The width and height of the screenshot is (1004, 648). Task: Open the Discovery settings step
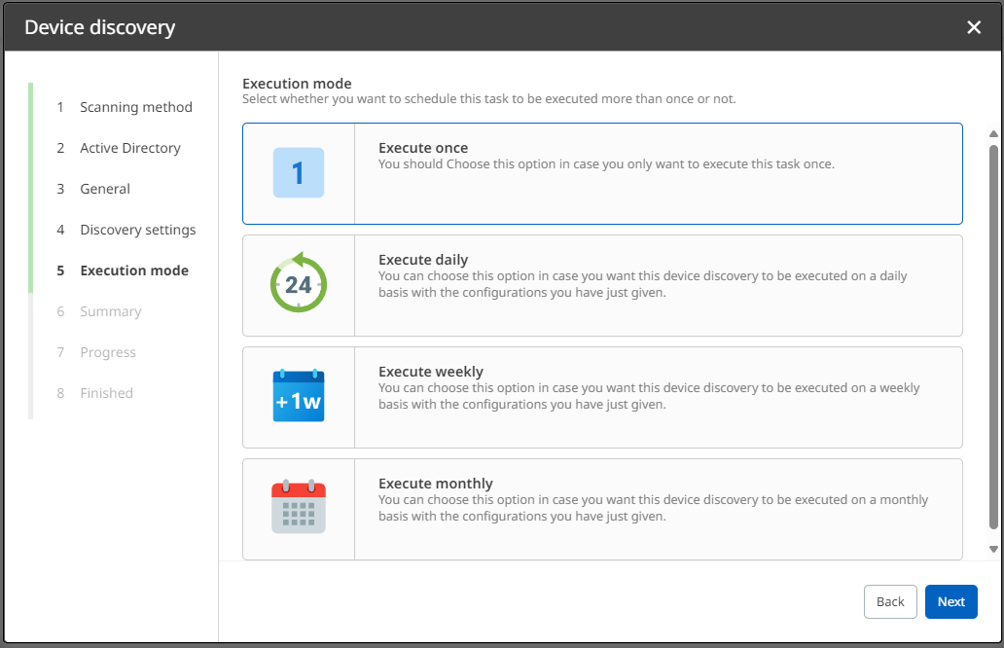(137, 230)
